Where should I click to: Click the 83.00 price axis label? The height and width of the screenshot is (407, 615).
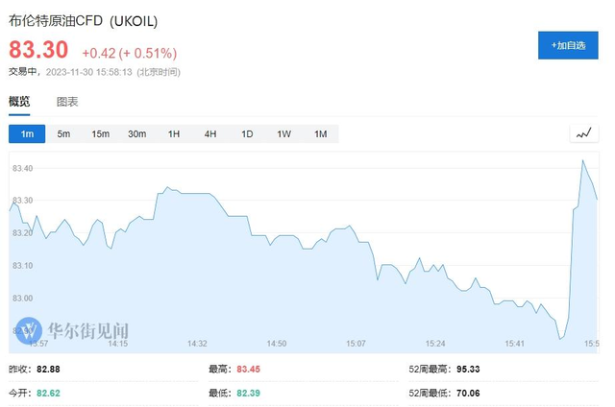click(x=23, y=299)
